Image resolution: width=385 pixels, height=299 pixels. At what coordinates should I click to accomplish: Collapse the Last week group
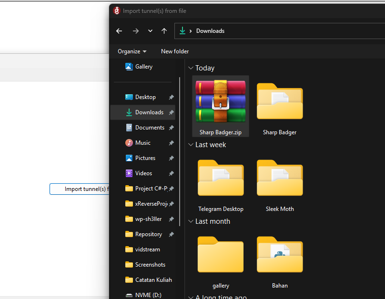point(191,145)
